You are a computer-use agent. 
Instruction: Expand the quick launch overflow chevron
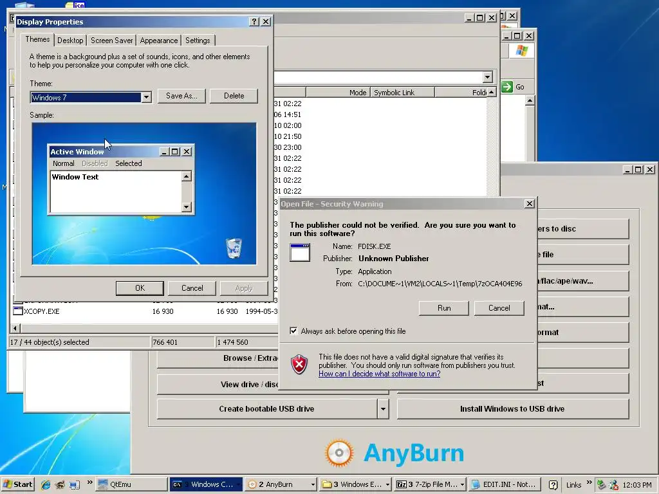89,482
